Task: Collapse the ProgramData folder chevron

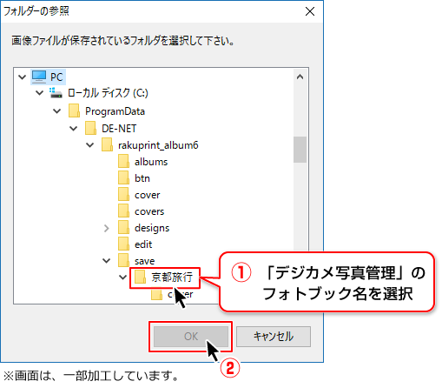Action: [57, 111]
